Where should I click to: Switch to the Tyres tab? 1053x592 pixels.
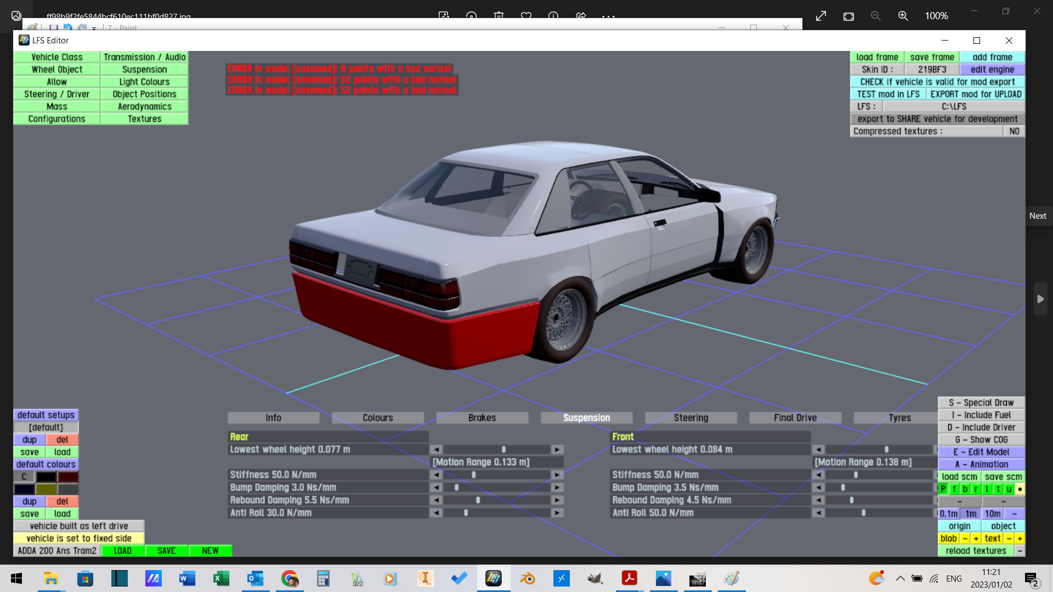[x=899, y=418]
